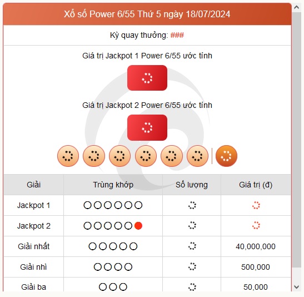This screenshot has width=304, height=297.
Task: Click Giải nhất quantity loading spinner
Action: point(192,246)
